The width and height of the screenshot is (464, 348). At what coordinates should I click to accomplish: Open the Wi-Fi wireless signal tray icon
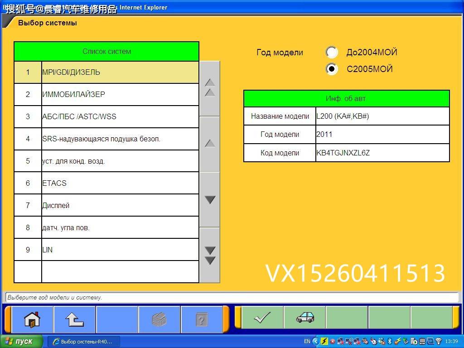point(439,342)
